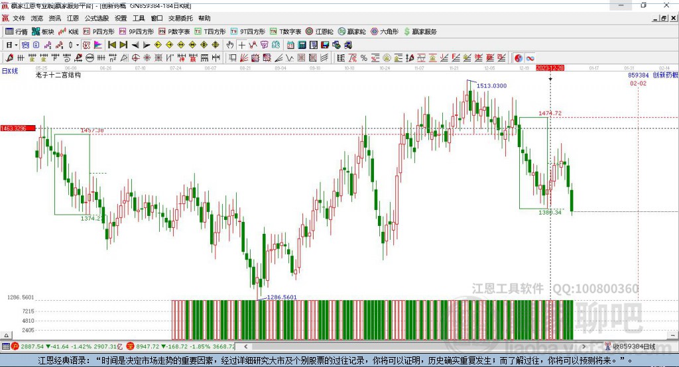679x367 pixels.
Task: Click the infinity symbol tool icon
Action: (530, 58)
